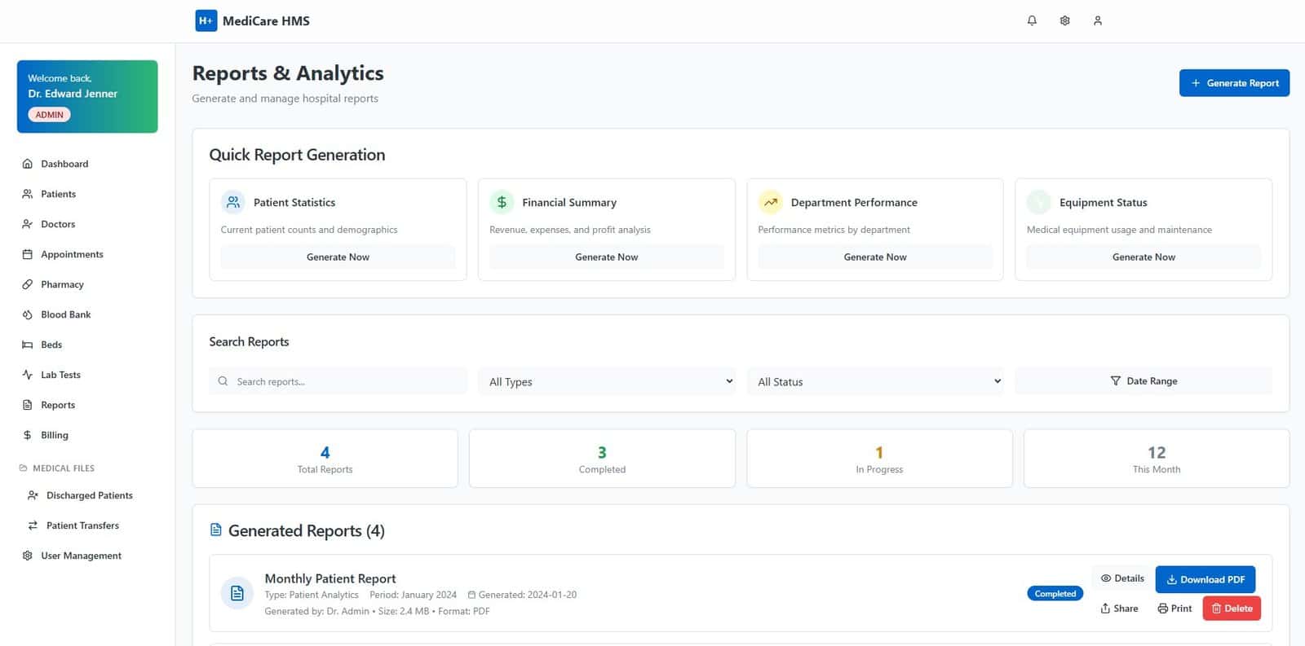Generate Now for Patient Statistics
The width and height of the screenshot is (1305, 646).
coord(338,257)
